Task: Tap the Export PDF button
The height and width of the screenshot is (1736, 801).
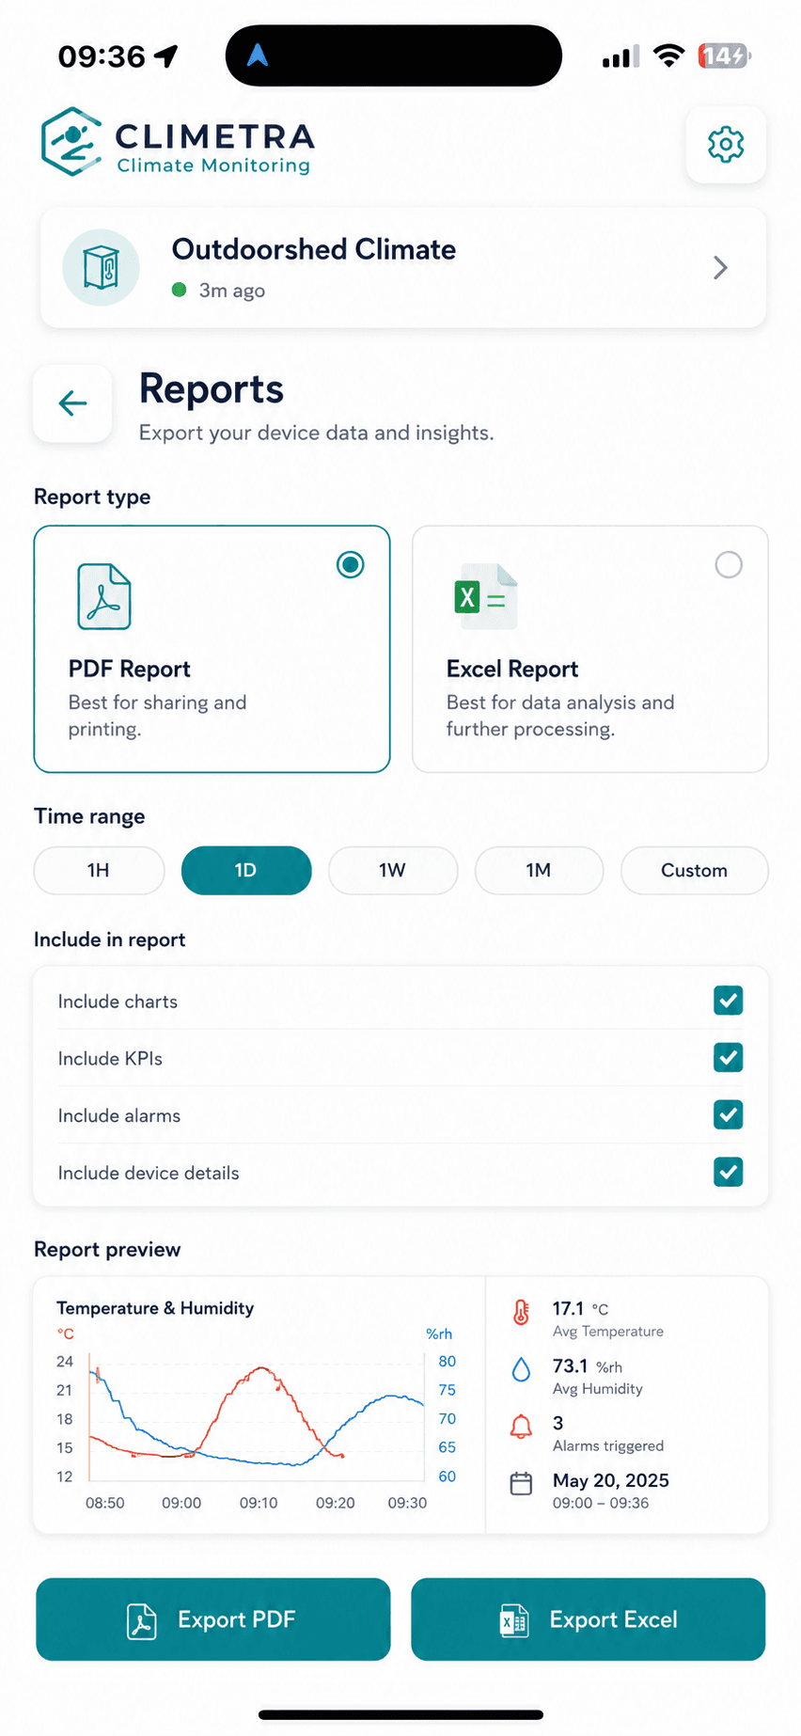Action: pos(213,1619)
